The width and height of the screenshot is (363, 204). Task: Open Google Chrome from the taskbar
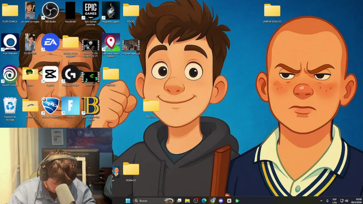pyautogui.click(x=213, y=201)
